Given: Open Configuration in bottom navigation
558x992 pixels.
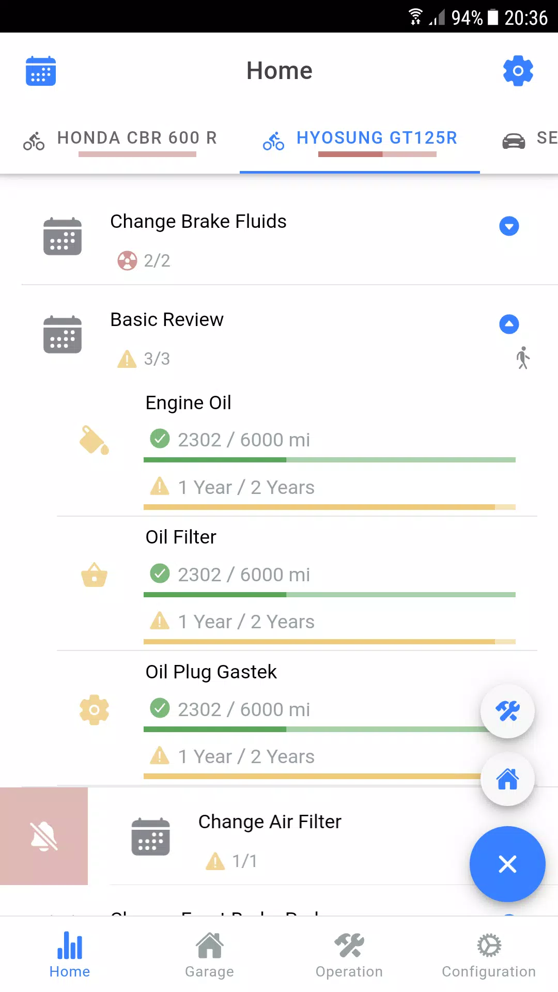Looking at the screenshot, I should click(x=489, y=955).
